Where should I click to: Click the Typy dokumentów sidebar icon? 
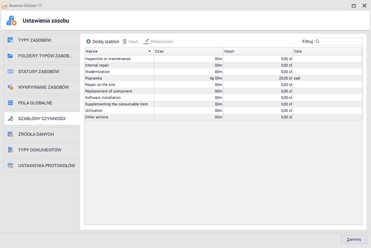pos(11,150)
